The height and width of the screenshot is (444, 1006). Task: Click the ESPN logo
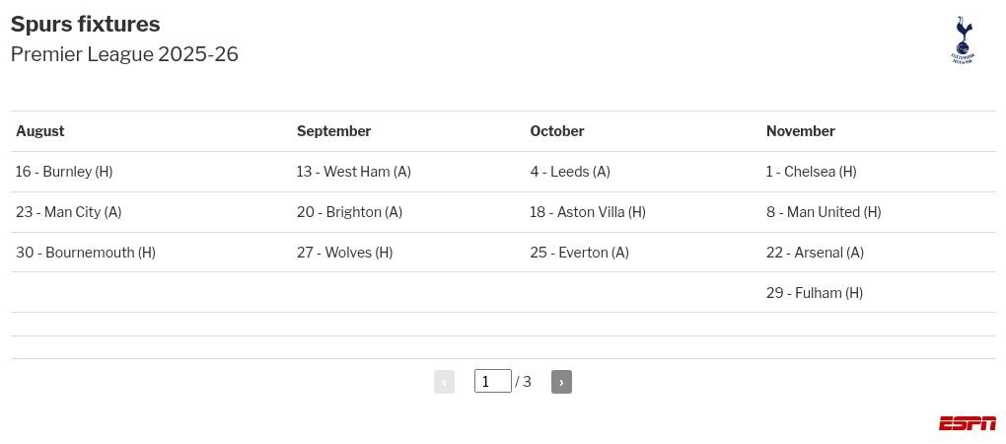click(968, 423)
